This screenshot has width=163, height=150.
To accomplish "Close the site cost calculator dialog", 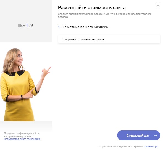I will [x=158, y=5].
